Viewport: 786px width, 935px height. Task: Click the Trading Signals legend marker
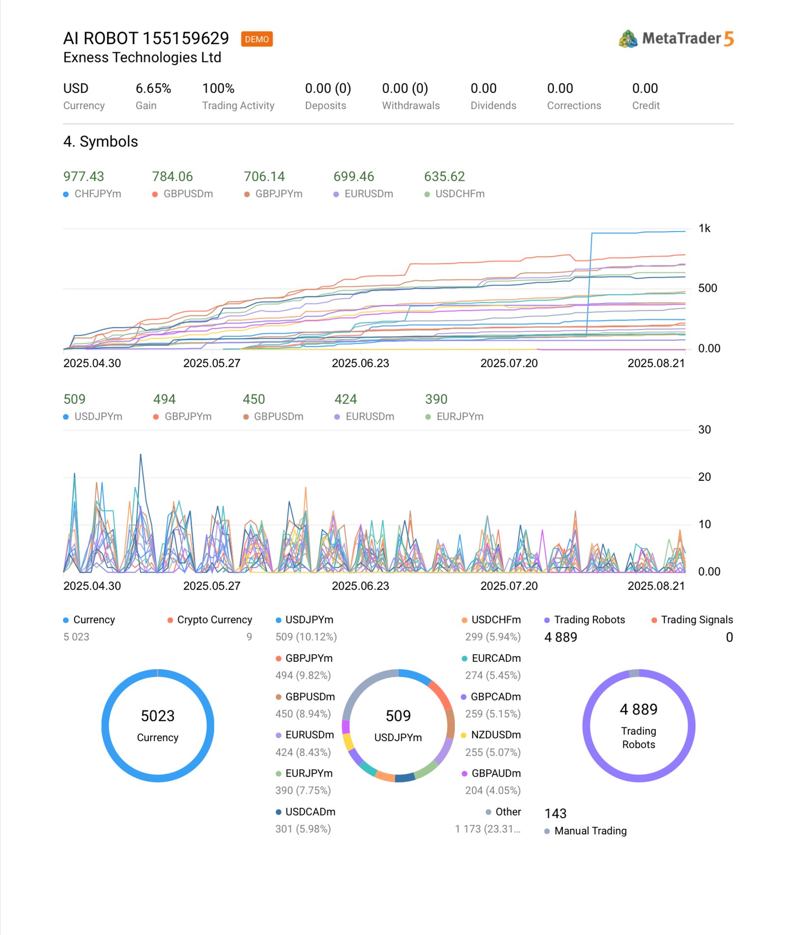pos(654,620)
